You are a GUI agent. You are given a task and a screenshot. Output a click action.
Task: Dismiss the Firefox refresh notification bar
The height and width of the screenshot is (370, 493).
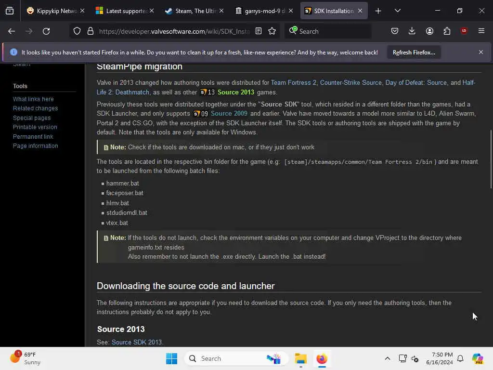coord(480,52)
